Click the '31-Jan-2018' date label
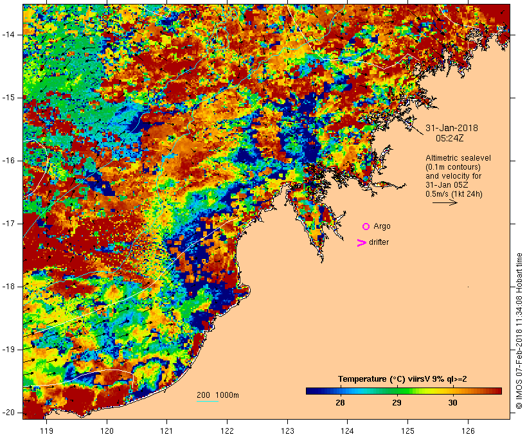Viewport: 527px width, 437px height. pyautogui.click(x=452, y=128)
